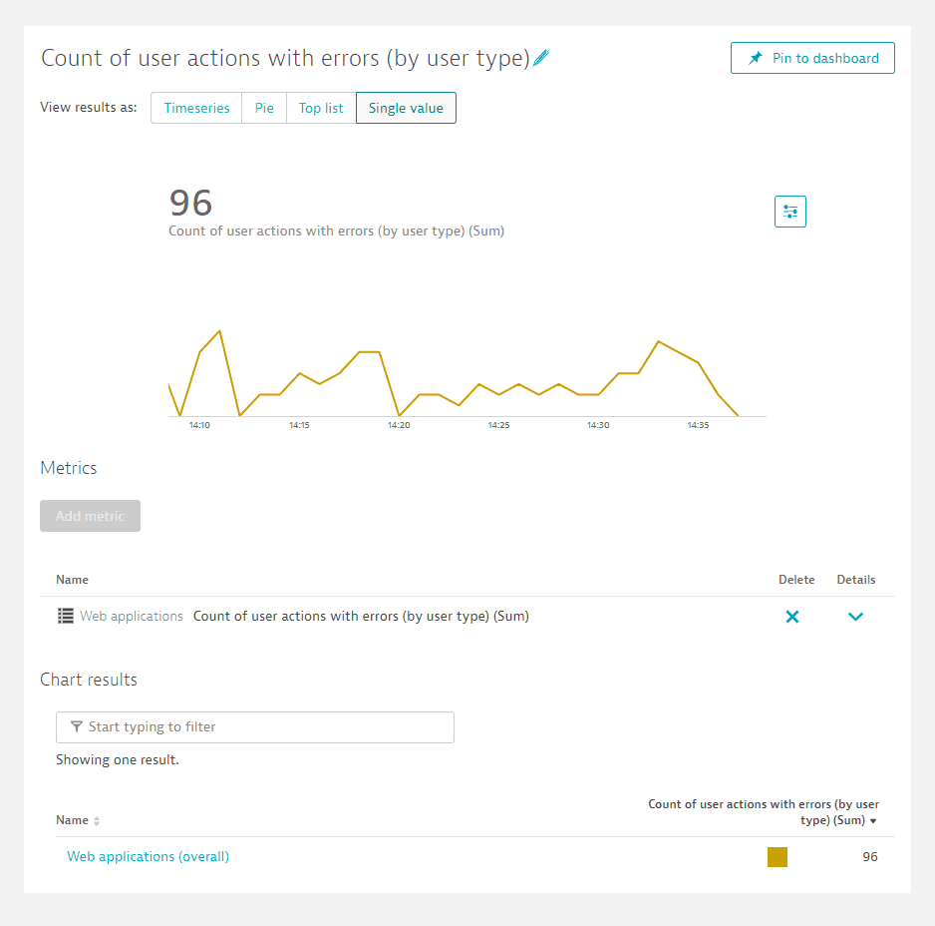Sort by Count column descending arrow
The height and width of the screenshot is (926, 935).
[873, 821]
